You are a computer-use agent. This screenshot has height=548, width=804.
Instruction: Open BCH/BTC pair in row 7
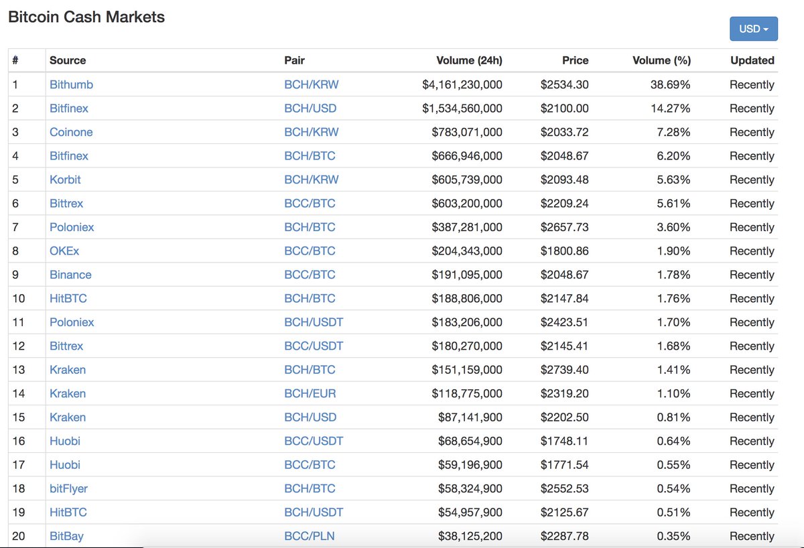310,227
